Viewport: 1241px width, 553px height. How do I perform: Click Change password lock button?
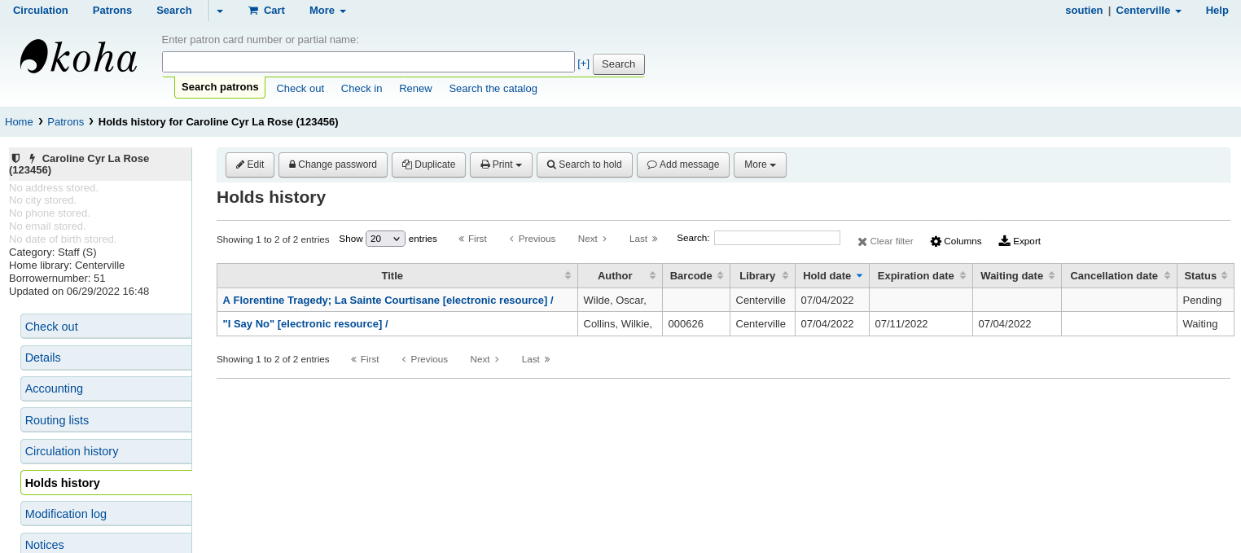332,165
